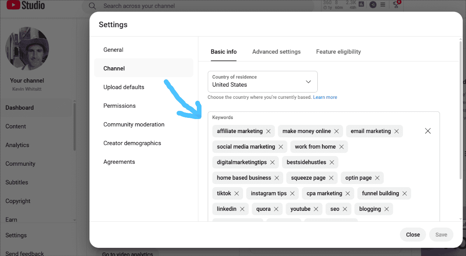Remove the youtube keyword
The image size is (466, 256).
click(316, 209)
